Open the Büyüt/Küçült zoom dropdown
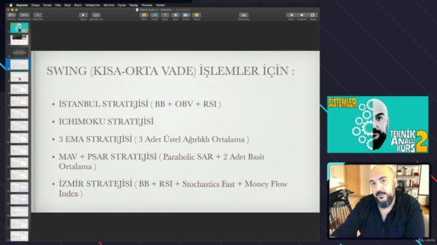The image size is (437, 245). click(25, 15)
